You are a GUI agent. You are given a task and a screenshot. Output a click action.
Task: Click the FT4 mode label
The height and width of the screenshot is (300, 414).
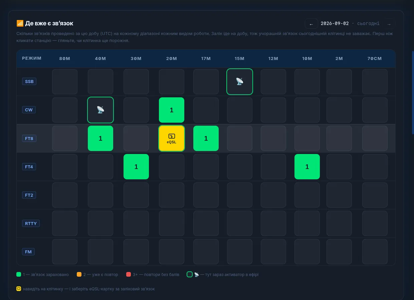[29, 166]
